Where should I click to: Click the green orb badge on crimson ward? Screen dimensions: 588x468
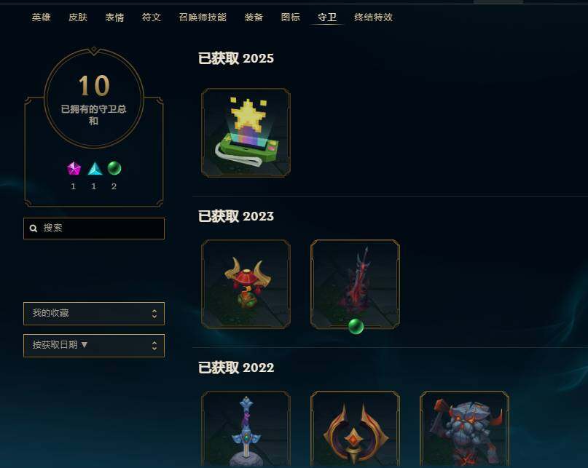tap(356, 326)
